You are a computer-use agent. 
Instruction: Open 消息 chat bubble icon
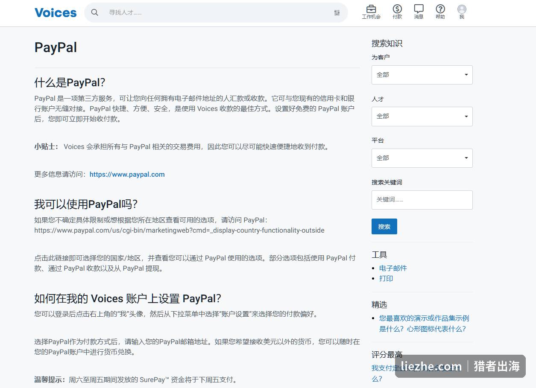[x=419, y=9]
